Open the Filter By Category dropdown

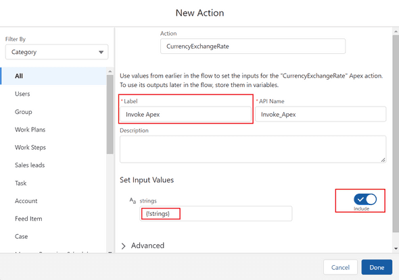click(57, 52)
